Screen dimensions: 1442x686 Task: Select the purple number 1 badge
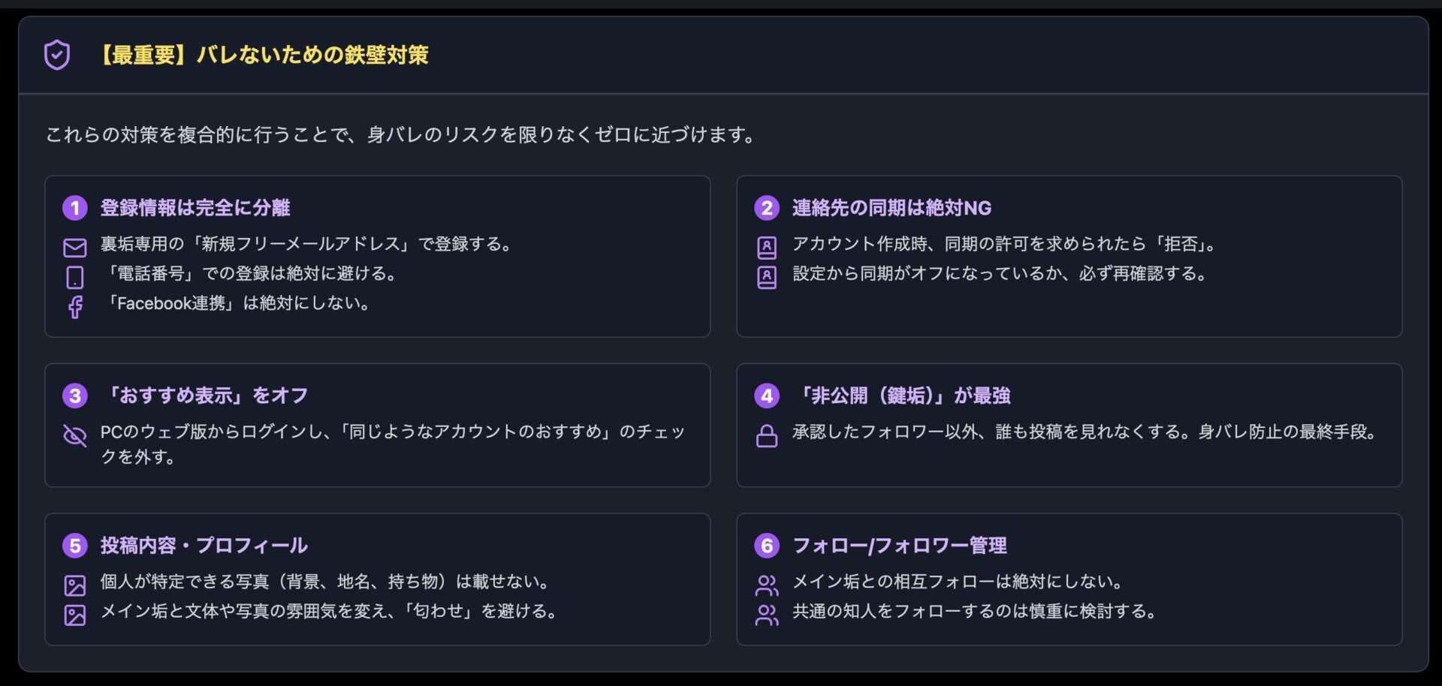(x=75, y=208)
